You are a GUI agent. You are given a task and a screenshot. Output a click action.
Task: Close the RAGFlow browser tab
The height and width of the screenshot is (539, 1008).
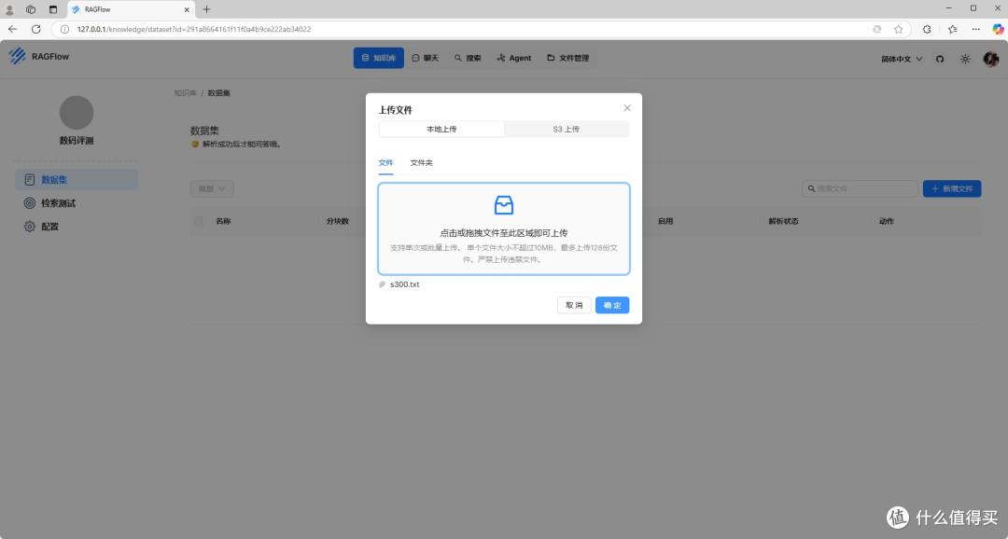point(187,9)
